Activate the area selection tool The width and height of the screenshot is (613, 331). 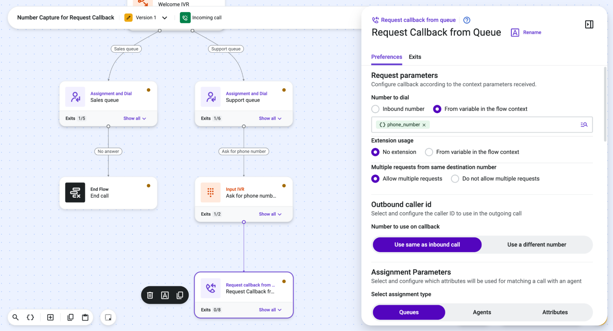(x=108, y=317)
